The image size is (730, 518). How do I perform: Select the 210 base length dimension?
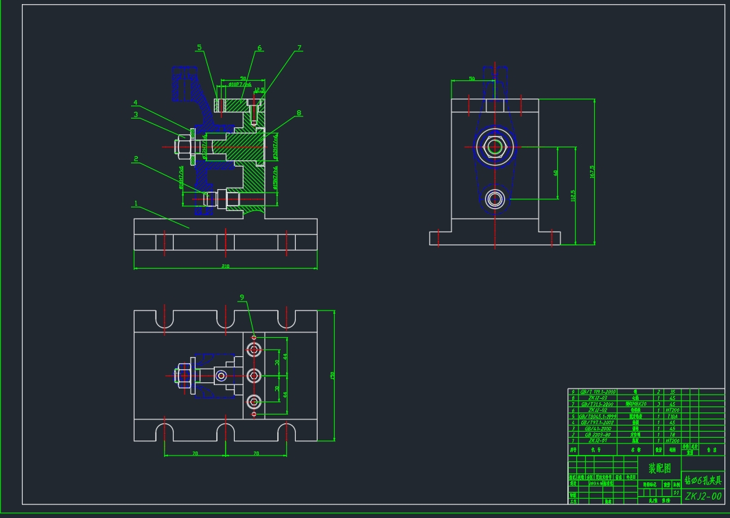(x=225, y=267)
